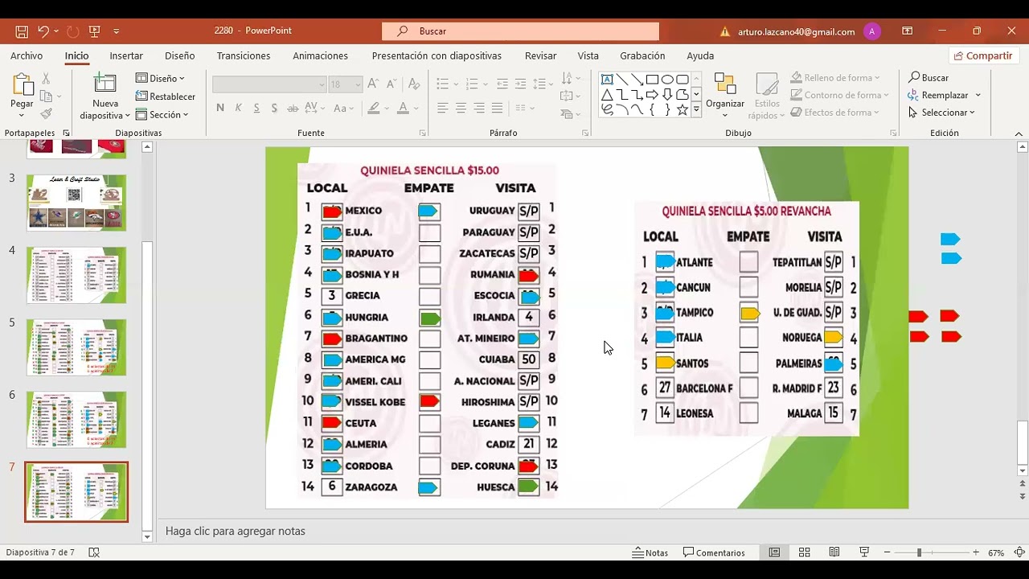Switch to reading view
This screenshot has width=1029, height=579.
tap(834, 552)
